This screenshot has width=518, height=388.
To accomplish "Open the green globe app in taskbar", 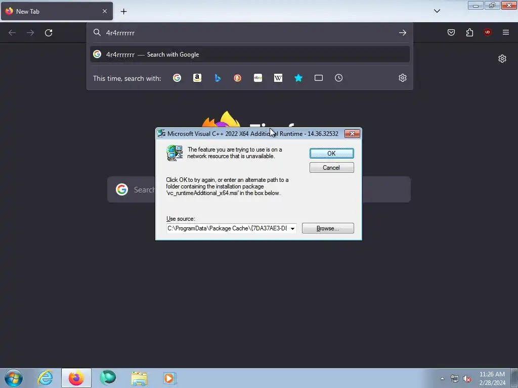I will [x=108, y=378].
